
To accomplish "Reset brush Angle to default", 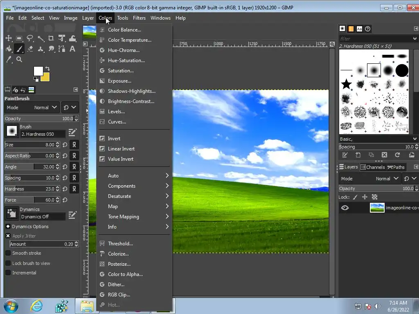I will click(x=65, y=167).
